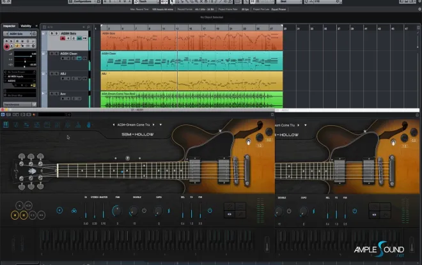This screenshot has width=422, height=265.
Task: Select the Acc track name
Action: tap(63, 94)
